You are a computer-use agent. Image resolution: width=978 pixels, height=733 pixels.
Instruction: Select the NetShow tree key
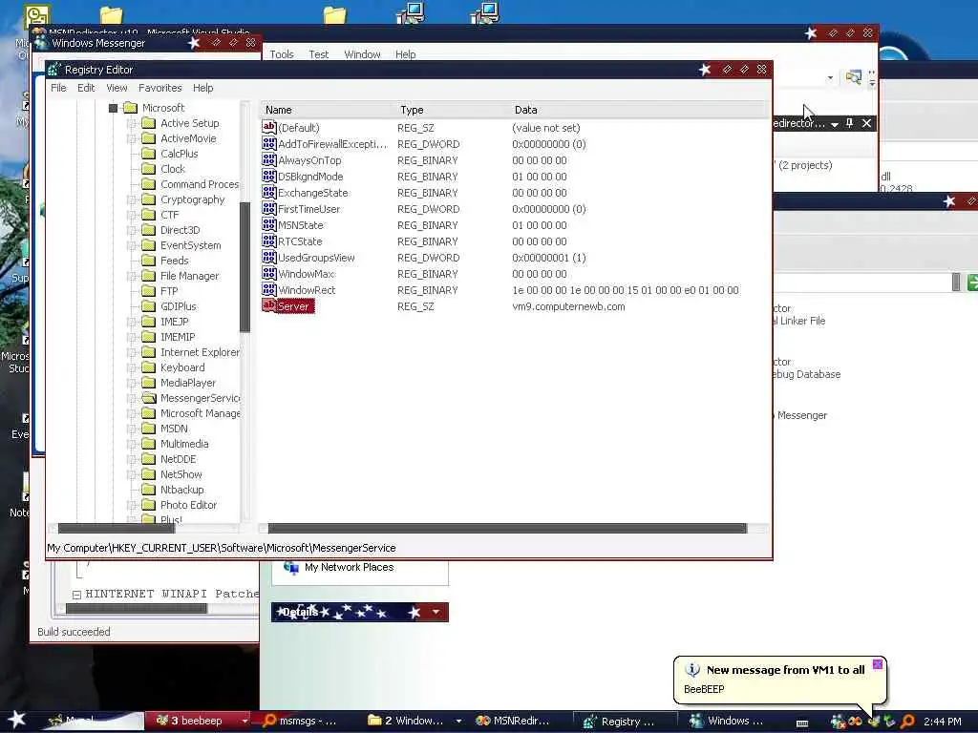pos(181,474)
